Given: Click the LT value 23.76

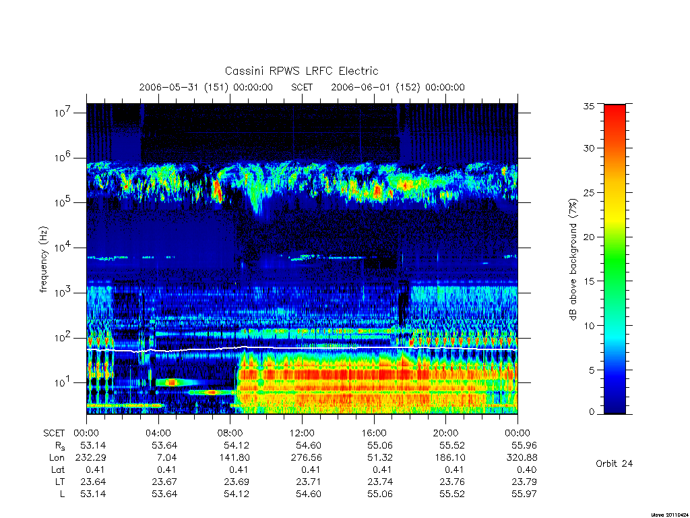Looking at the screenshot, I should click(x=452, y=482).
